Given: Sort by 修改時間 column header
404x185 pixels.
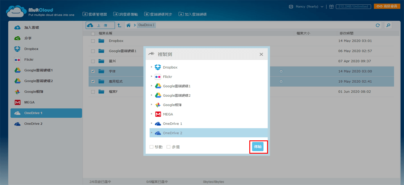Looking at the screenshot, I should point(346,34).
